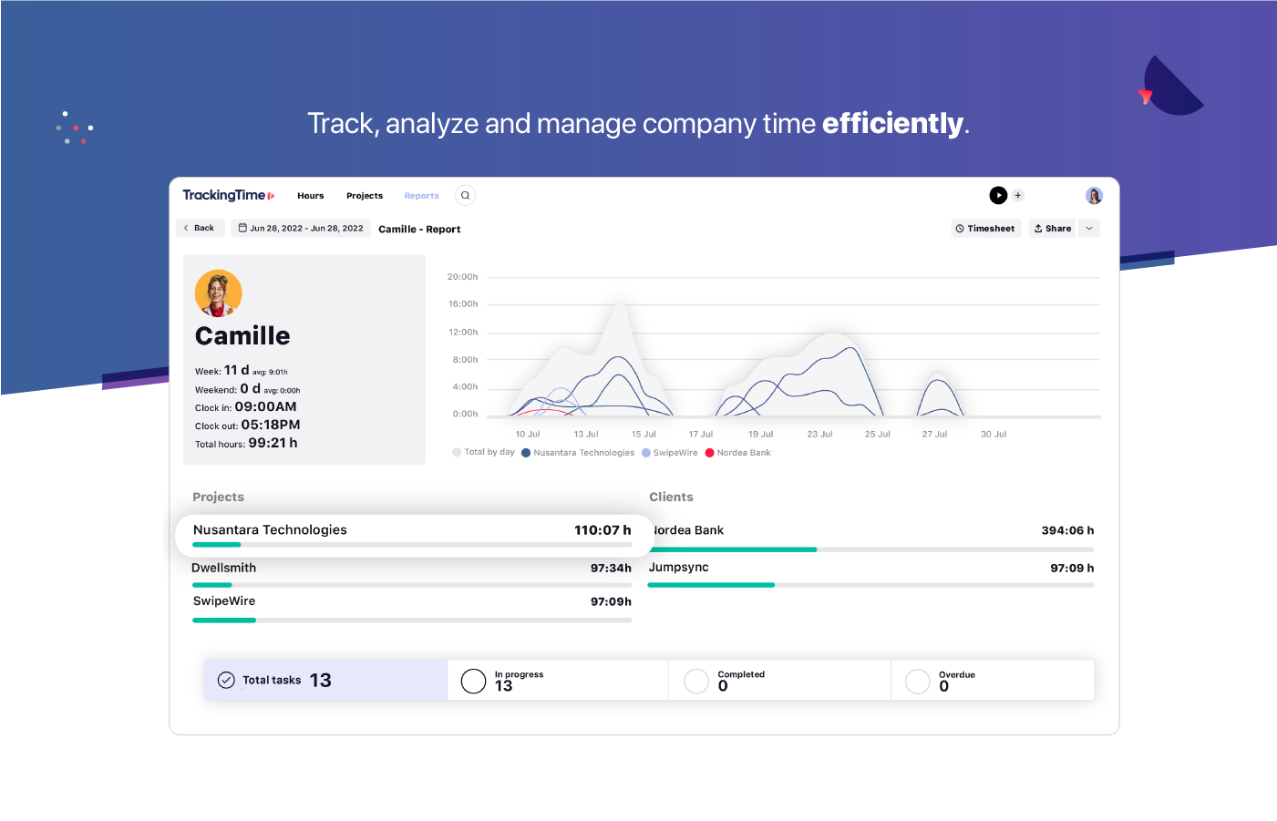
Task: Switch to the Hours tab
Action: [x=310, y=195]
